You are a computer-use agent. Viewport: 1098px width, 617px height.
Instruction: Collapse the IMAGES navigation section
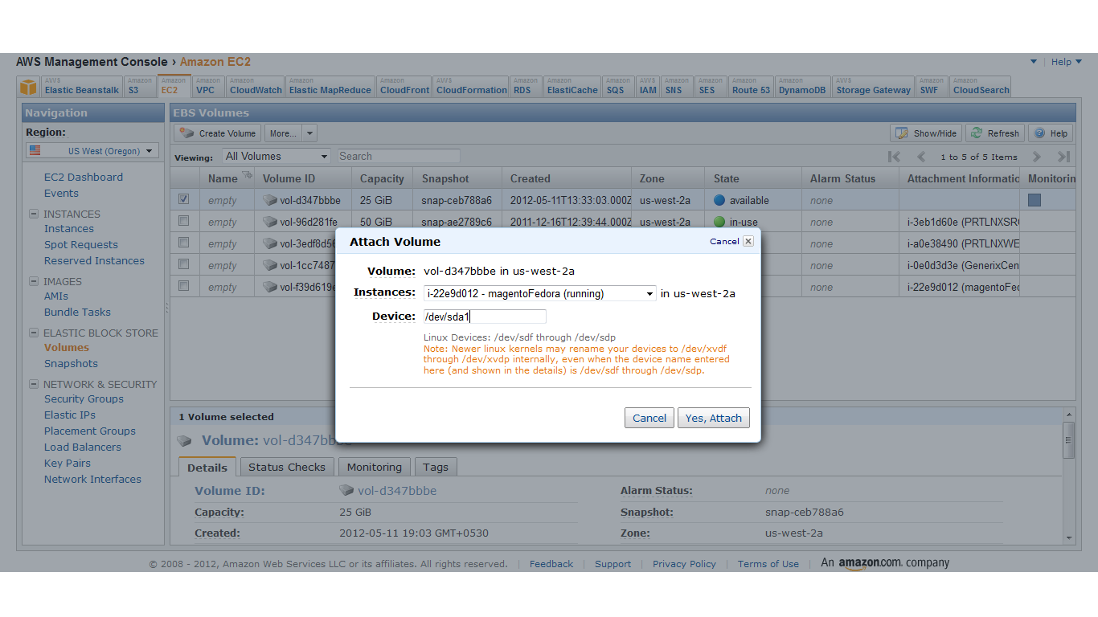click(x=34, y=281)
